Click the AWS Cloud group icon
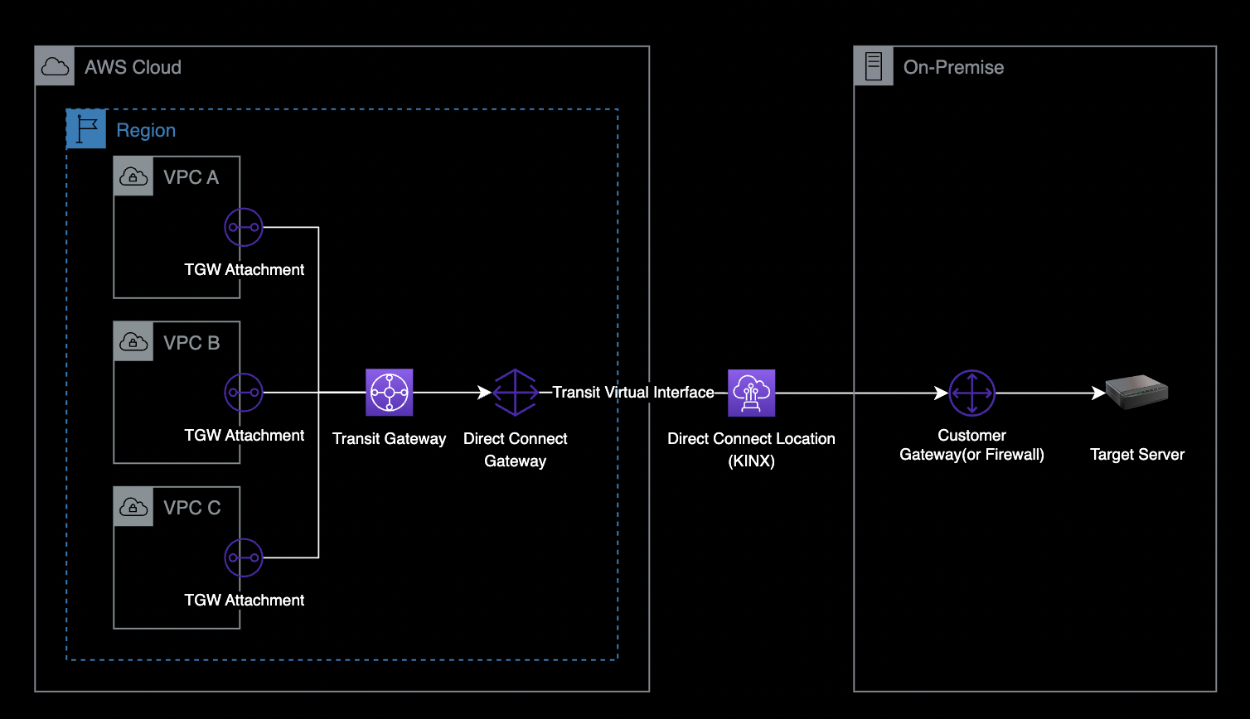The image size is (1250, 719). pyautogui.click(x=55, y=67)
